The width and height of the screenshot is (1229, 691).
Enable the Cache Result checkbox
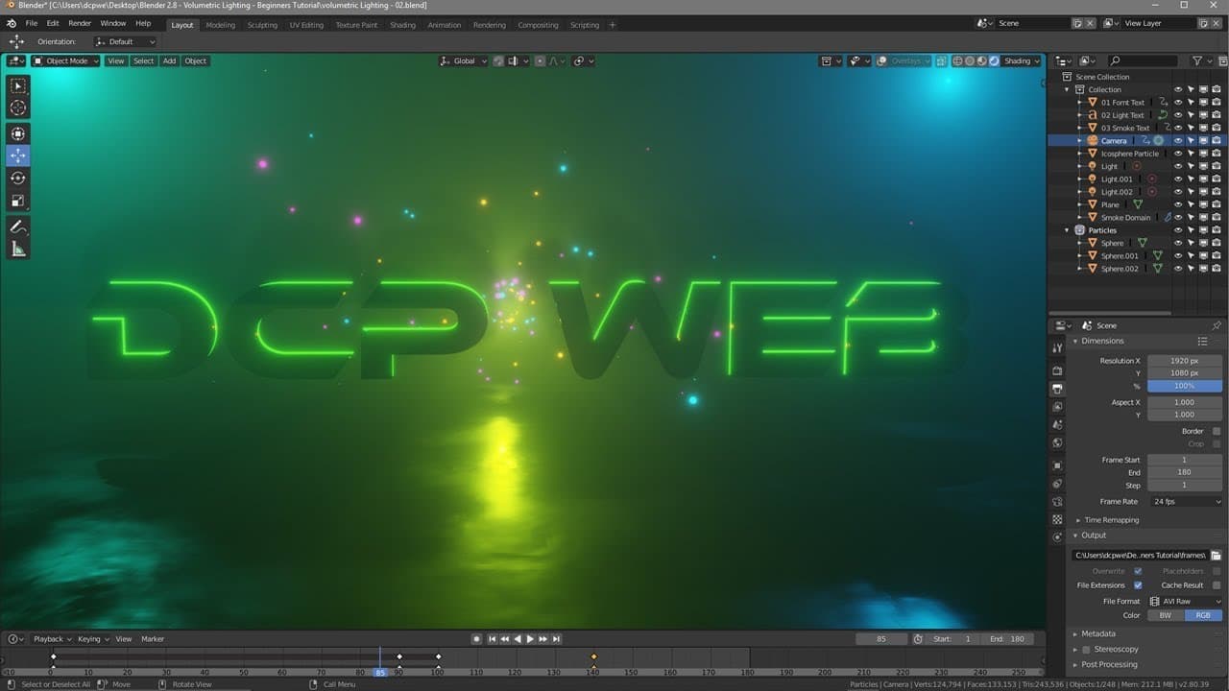click(1217, 585)
